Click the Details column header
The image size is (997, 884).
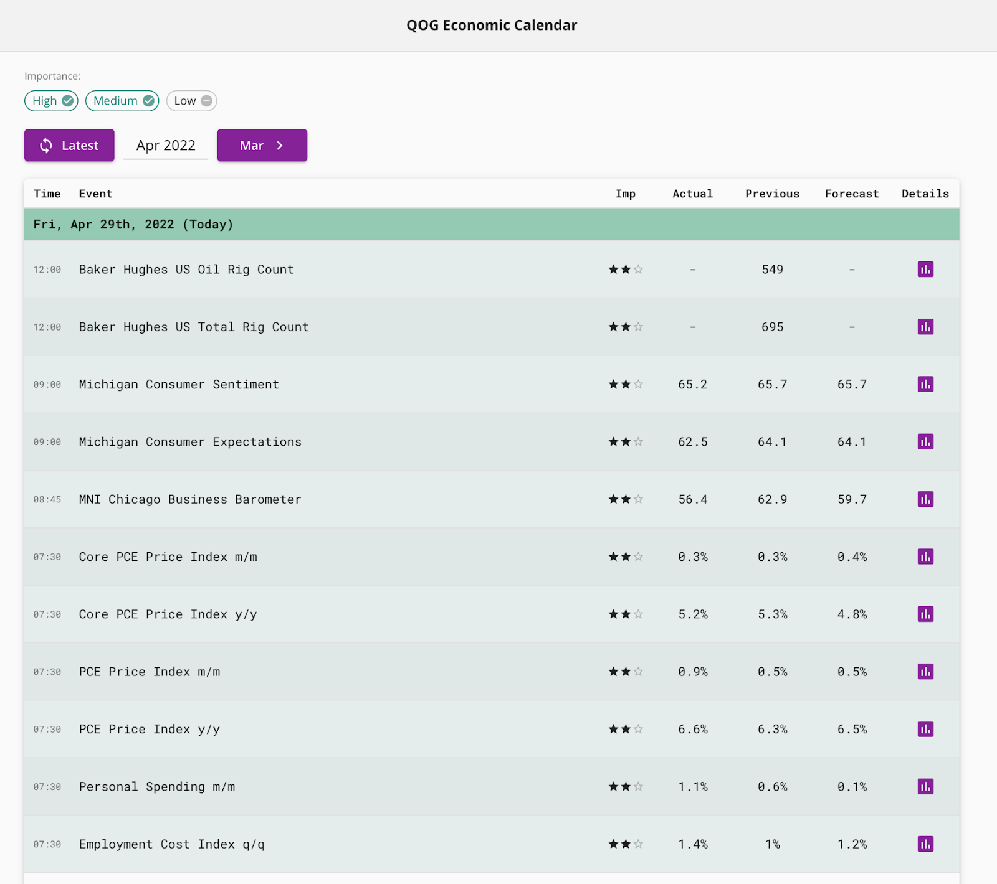925,194
